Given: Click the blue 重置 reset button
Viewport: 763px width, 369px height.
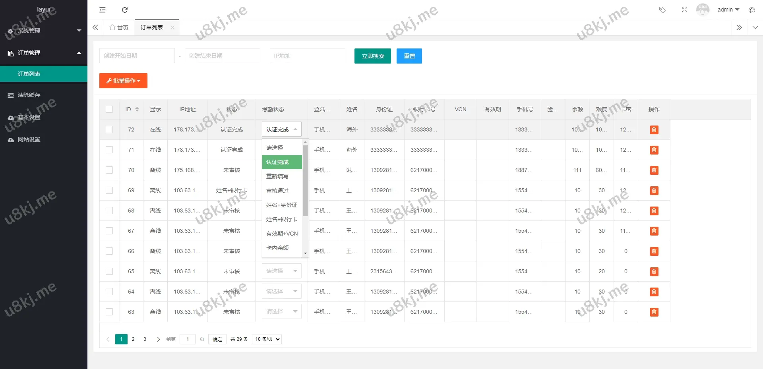Looking at the screenshot, I should pyautogui.click(x=409, y=56).
